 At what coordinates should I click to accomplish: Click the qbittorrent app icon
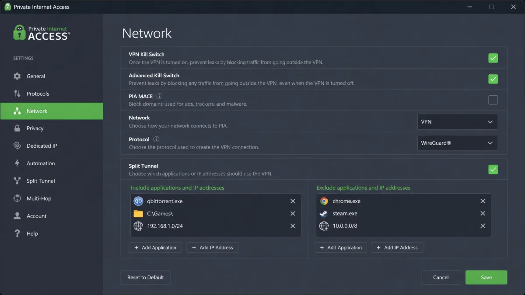click(138, 201)
